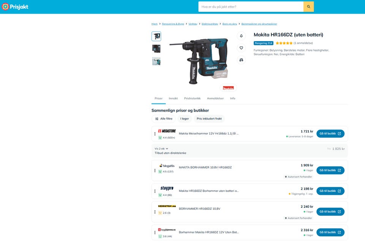The height and width of the screenshot is (244, 365).
Task: Add product to favorites with heart icon
Action: tap(241, 48)
